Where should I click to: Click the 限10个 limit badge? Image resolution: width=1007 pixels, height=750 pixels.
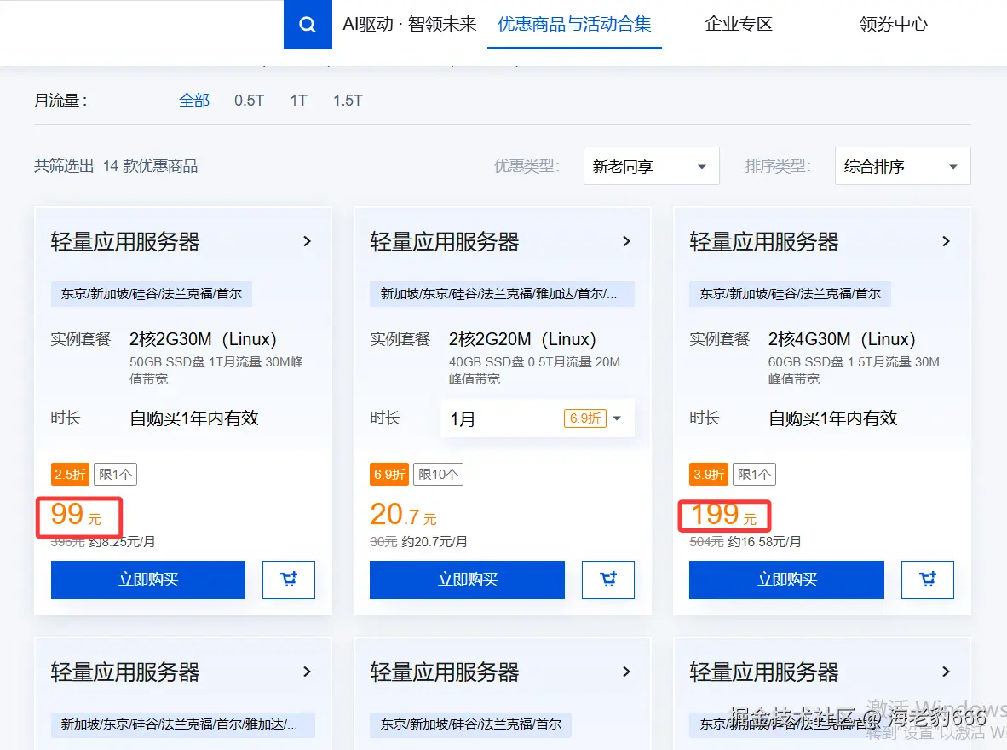pos(438,475)
